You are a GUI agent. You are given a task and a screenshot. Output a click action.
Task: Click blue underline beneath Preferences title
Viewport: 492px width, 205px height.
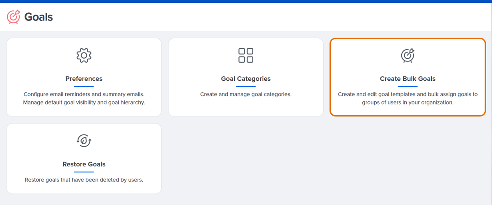pos(84,86)
